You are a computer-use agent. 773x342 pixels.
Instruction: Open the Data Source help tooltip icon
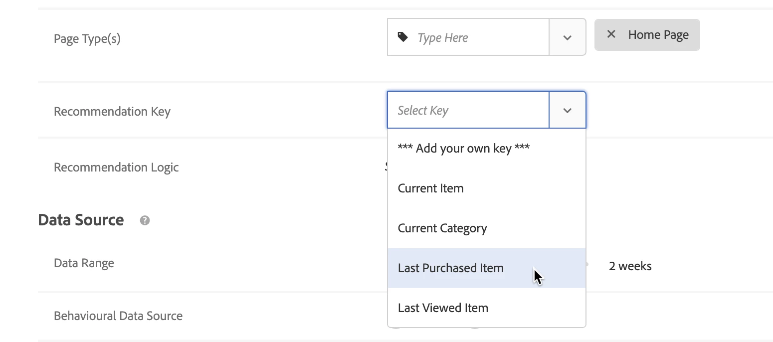tap(145, 220)
